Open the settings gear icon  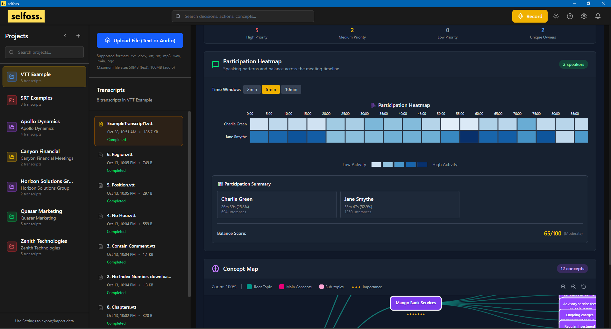coord(584,16)
